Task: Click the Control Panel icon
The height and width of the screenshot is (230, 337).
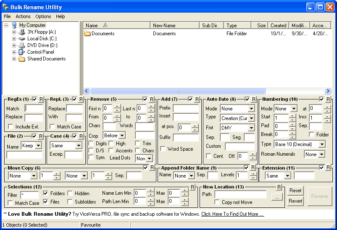Action: (22, 52)
